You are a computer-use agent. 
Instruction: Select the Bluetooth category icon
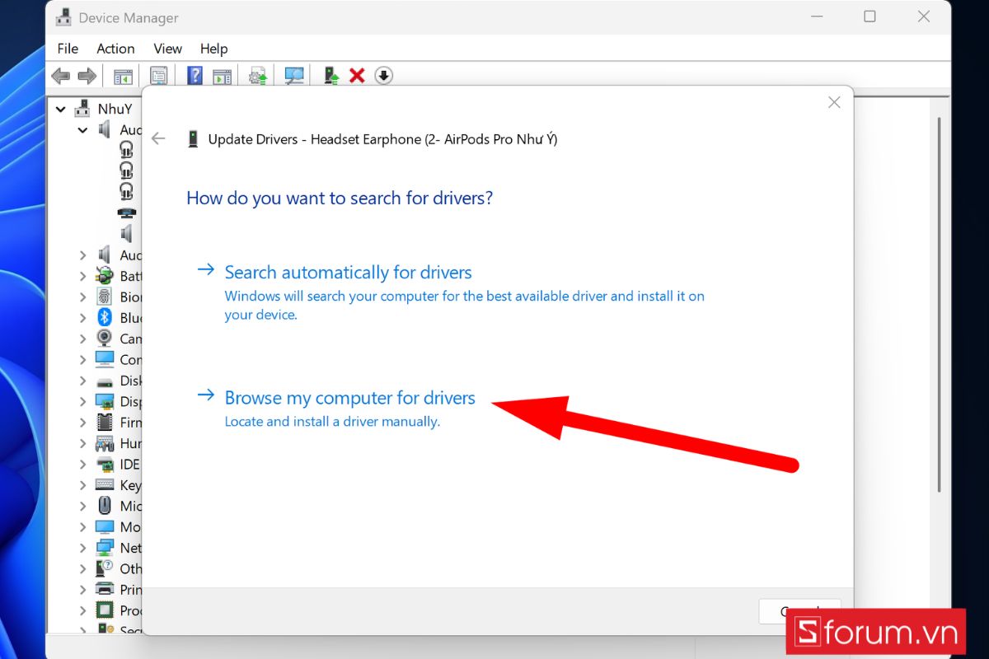tap(105, 318)
